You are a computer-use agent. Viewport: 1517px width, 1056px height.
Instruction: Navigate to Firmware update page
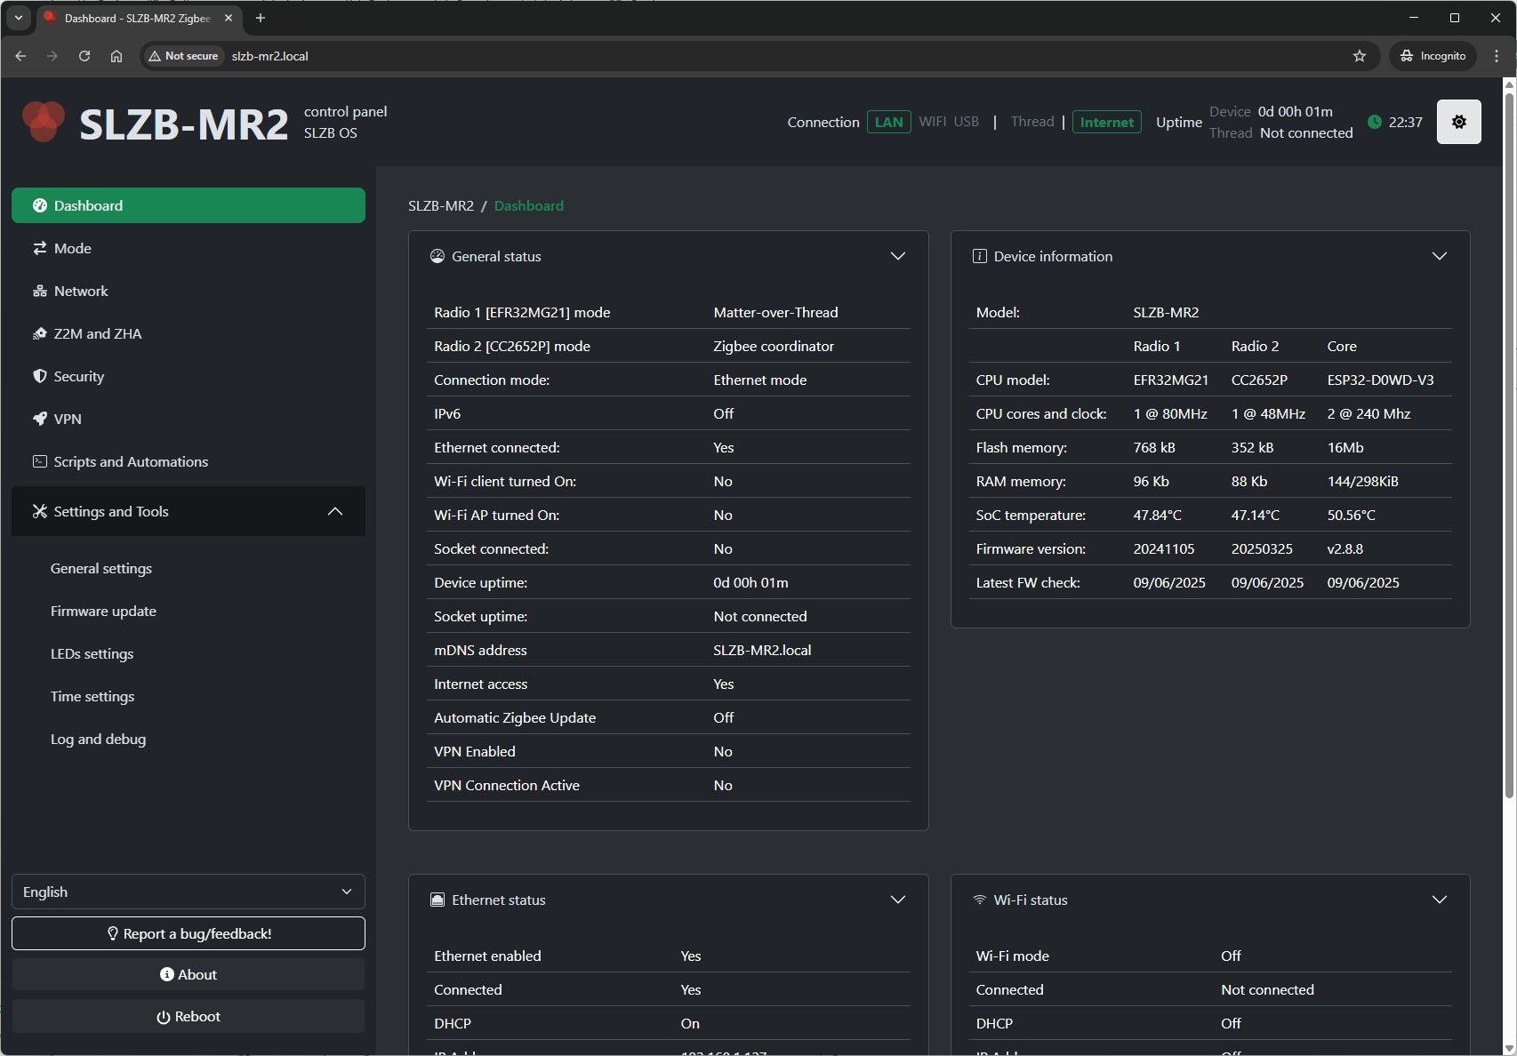103,611
